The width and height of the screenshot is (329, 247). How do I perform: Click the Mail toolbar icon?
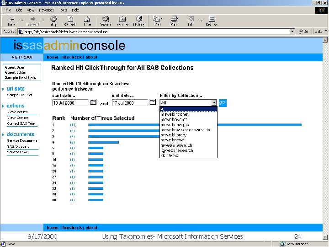click(x=157, y=19)
